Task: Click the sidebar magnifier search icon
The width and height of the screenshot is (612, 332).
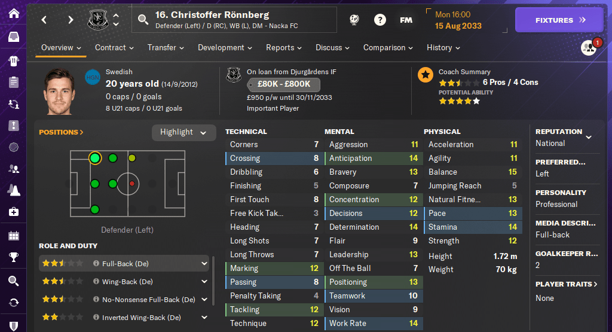Action: [13, 281]
